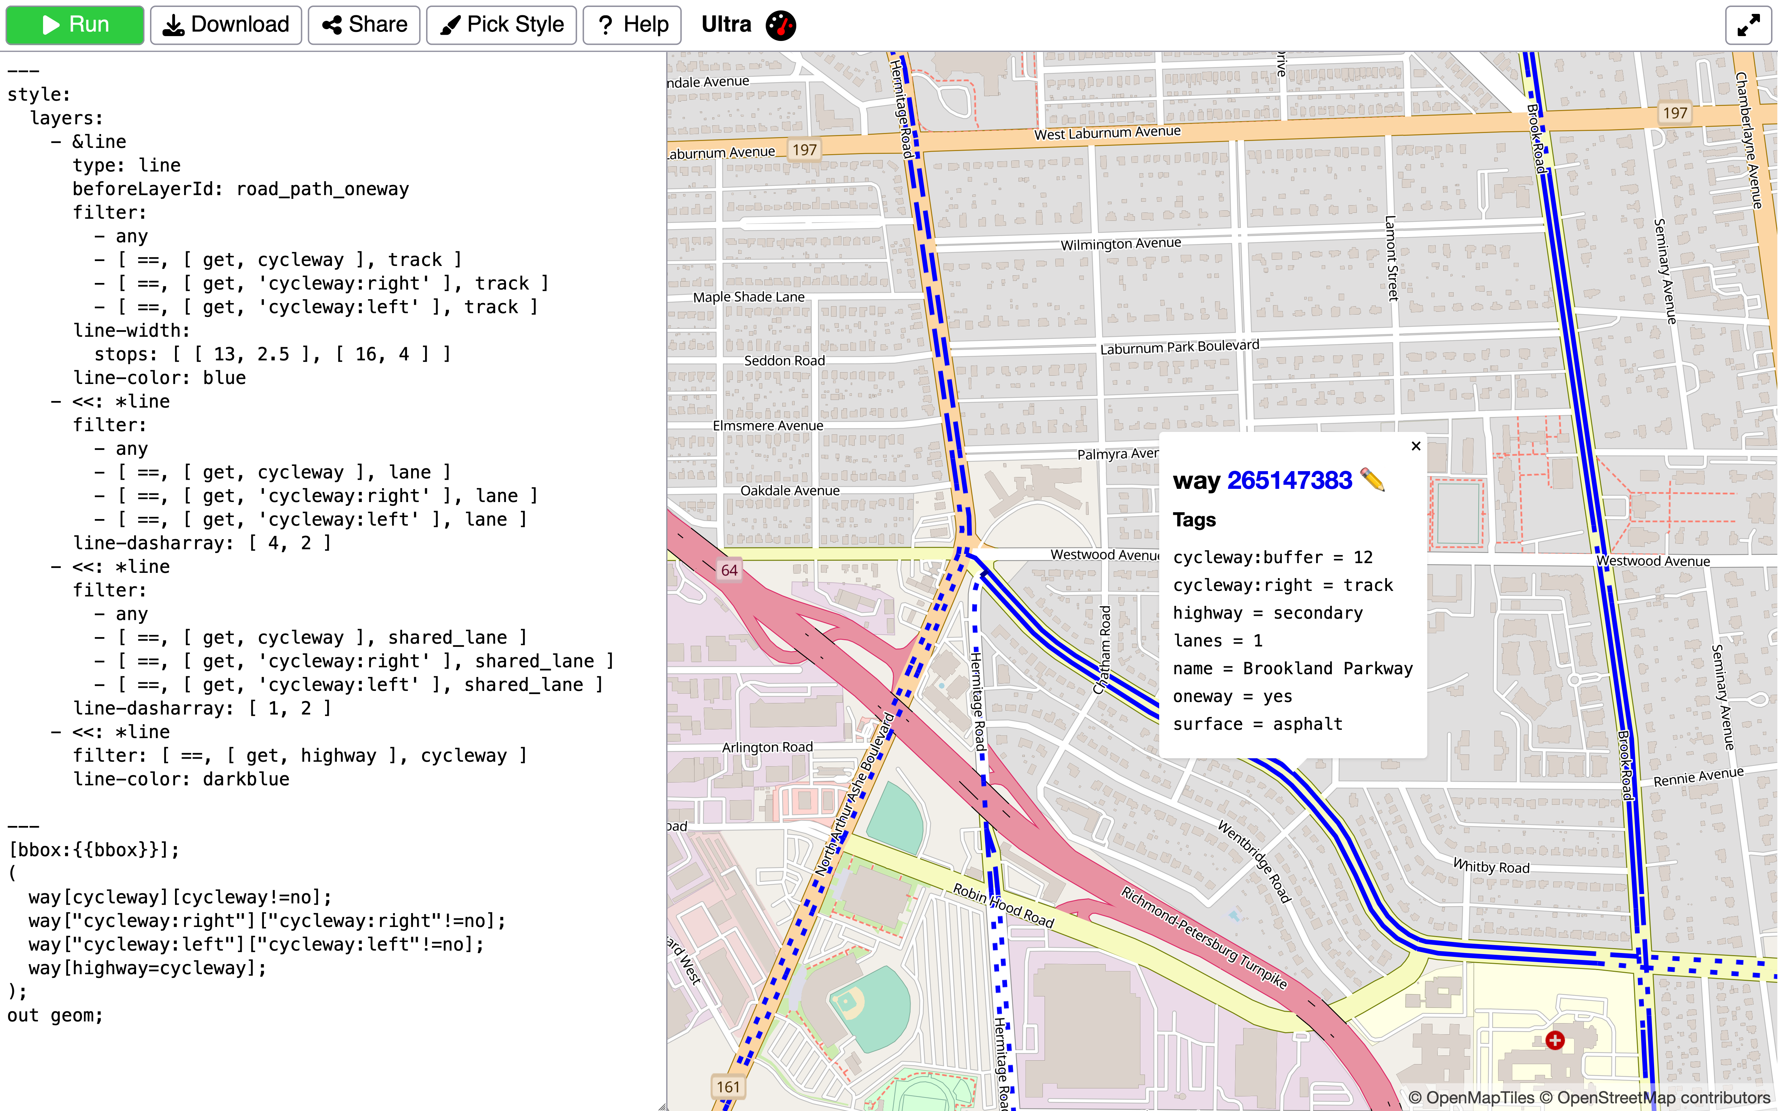Click the 'oneway = yes' tag
The height and width of the screenshot is (1111, 1778).
point(1232,696)
